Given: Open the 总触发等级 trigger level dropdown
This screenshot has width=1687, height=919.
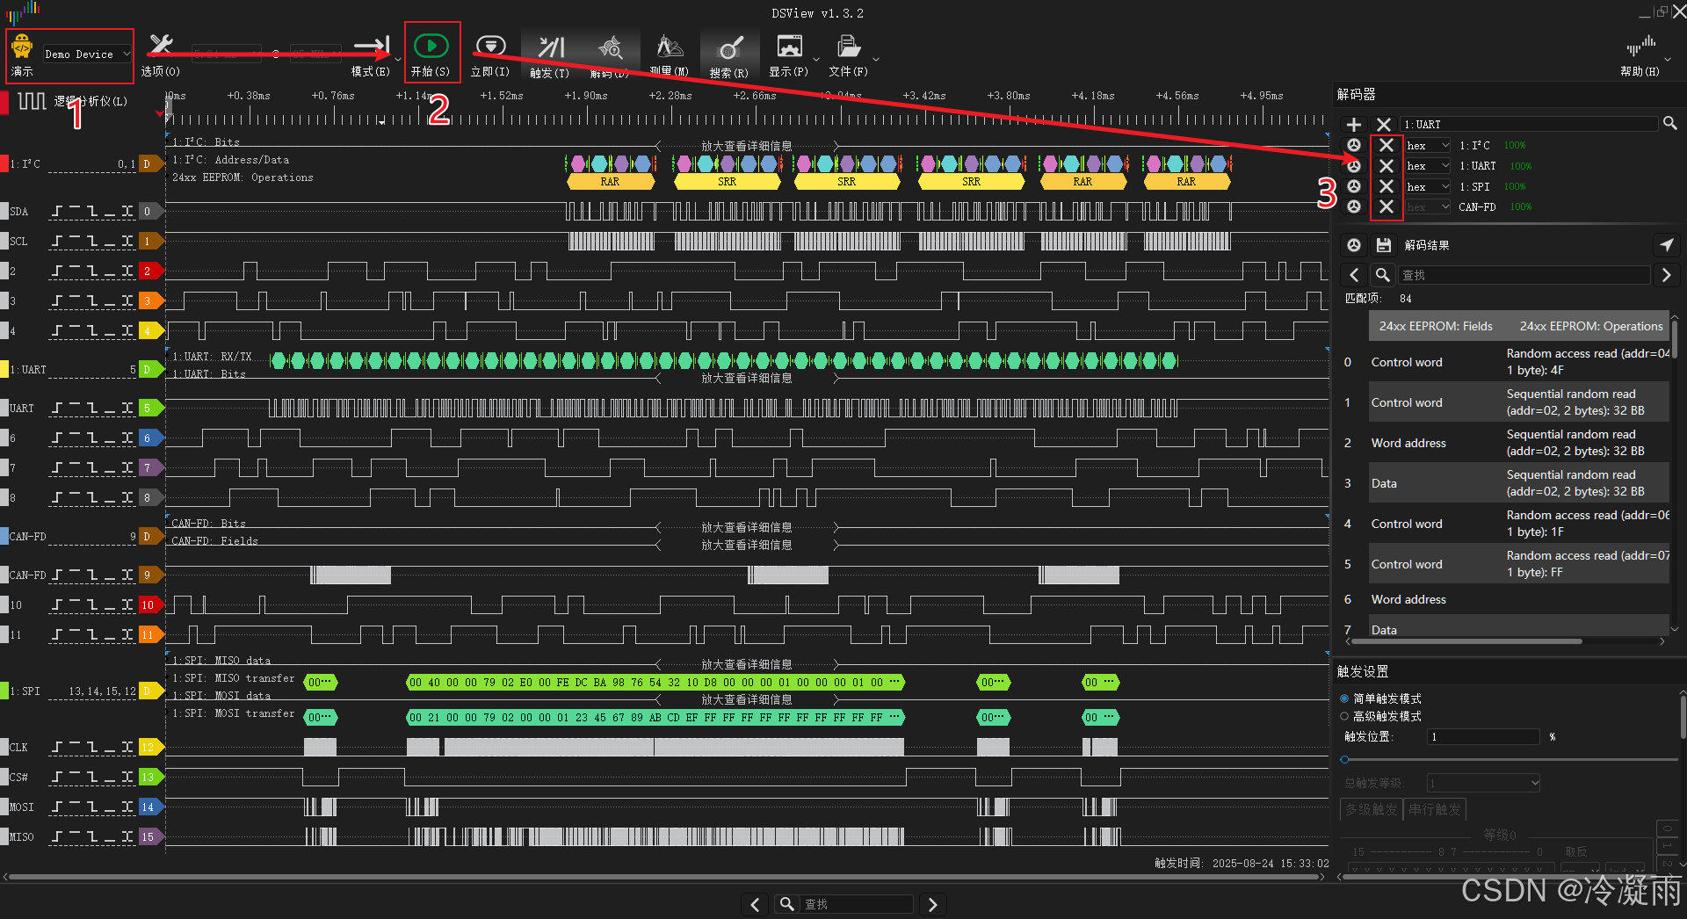Looking at the screenshot, I should (1484, 783).
